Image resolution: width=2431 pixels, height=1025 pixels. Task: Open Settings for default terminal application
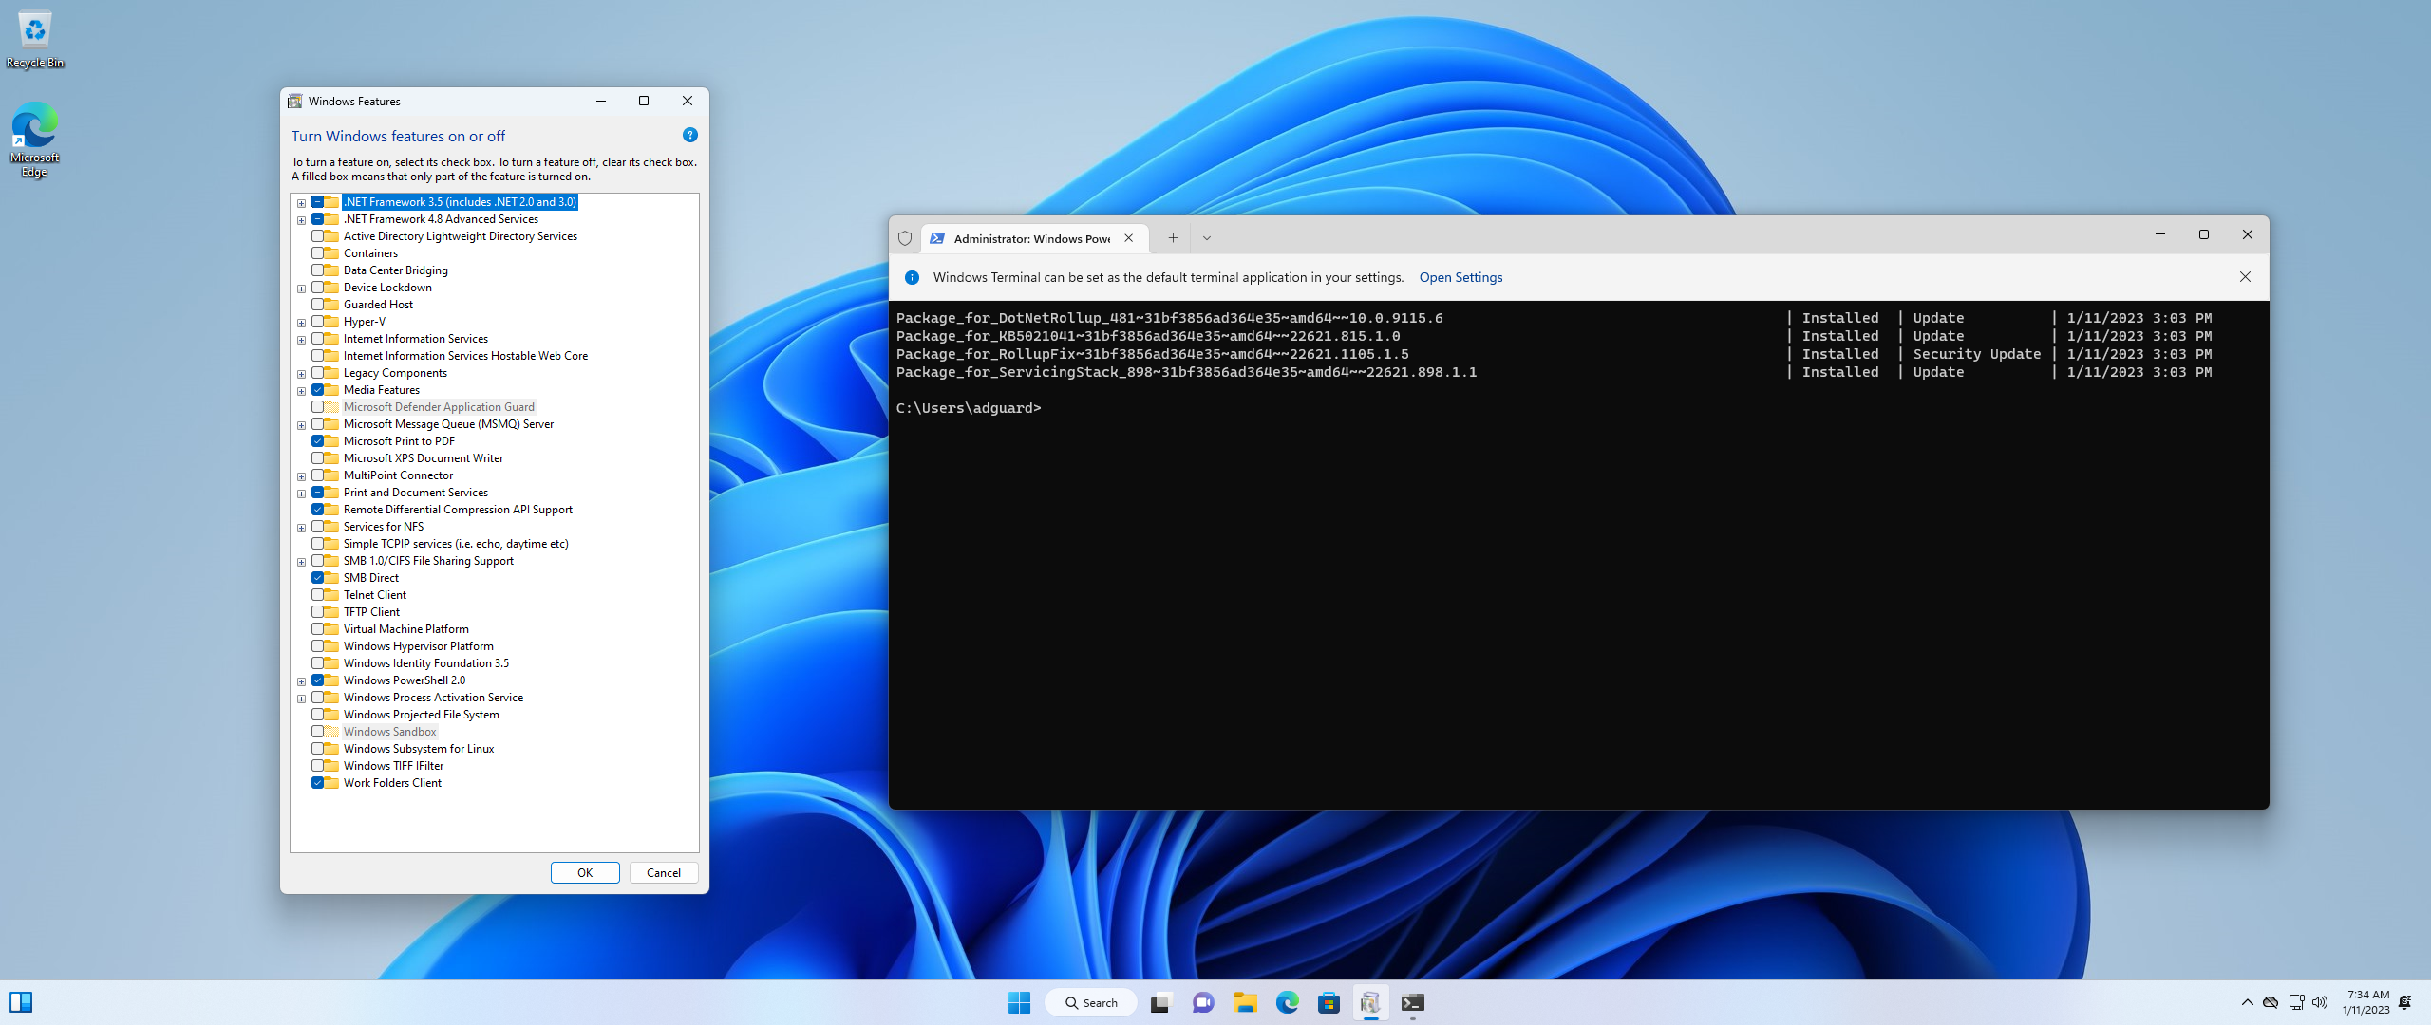1459,275
